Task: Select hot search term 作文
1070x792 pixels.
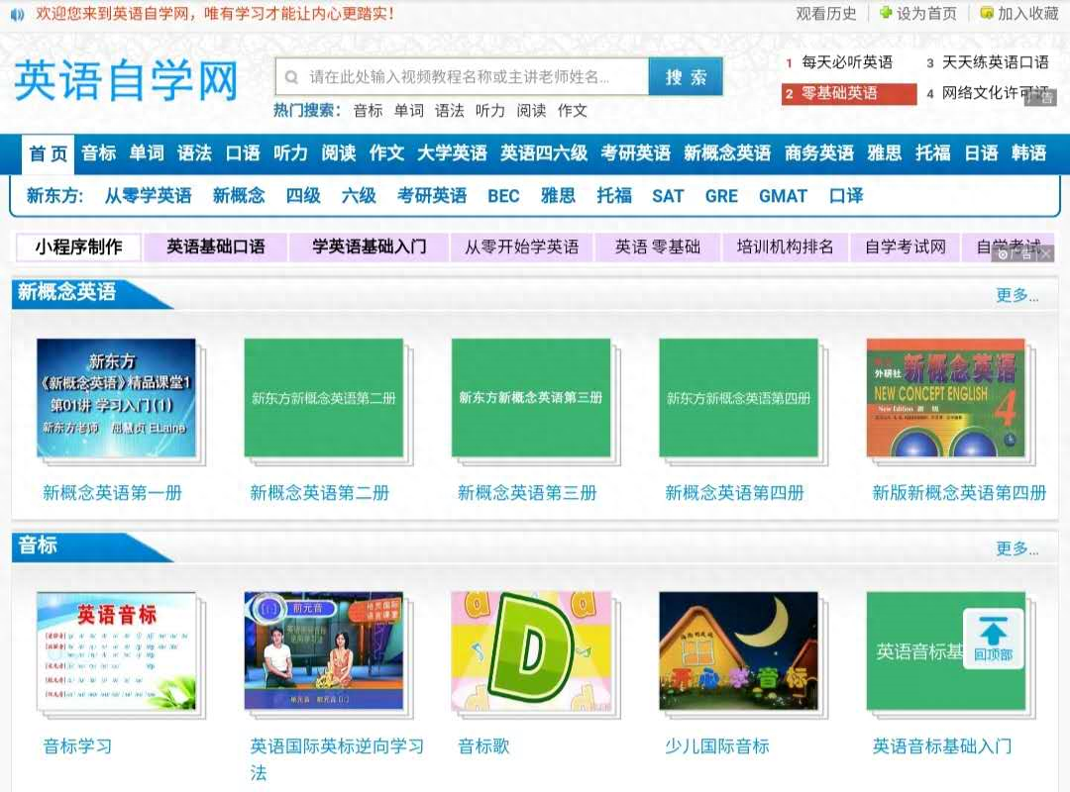Action: [572, 111]
